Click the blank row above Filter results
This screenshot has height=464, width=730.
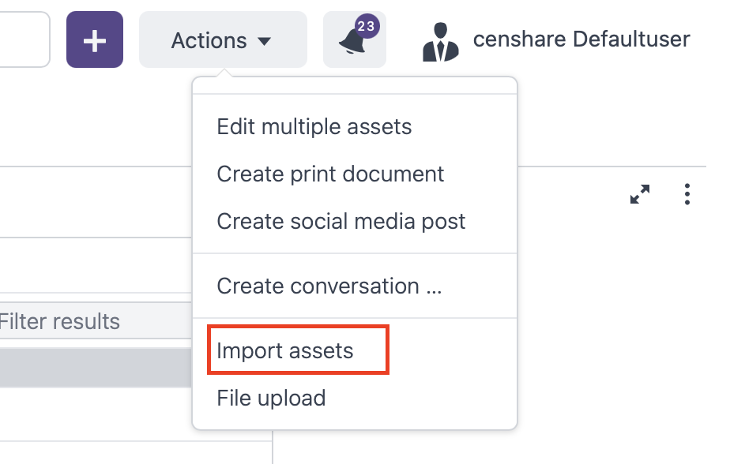click(95, 268)
